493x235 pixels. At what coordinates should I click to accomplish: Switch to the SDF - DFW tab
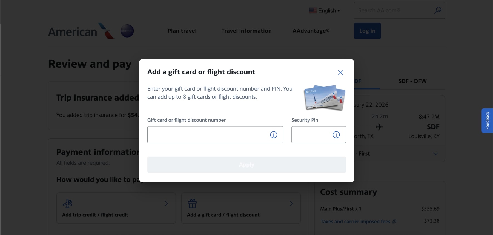(412, 81)
